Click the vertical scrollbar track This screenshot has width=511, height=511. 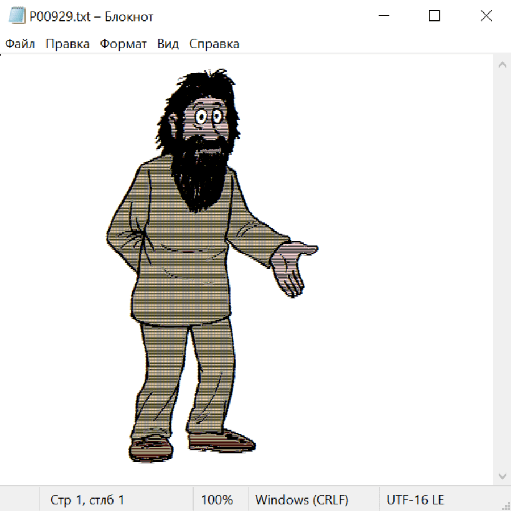click(x=502, y=270)
